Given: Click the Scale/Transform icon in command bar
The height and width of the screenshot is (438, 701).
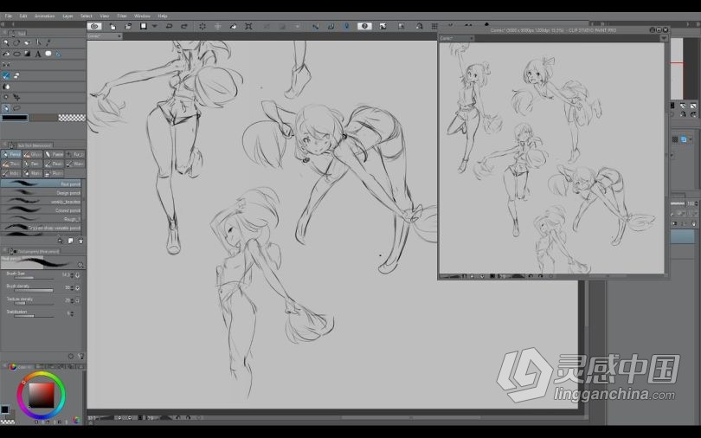Looking at the screenshot, I should [248, 26].
